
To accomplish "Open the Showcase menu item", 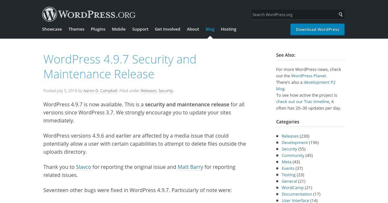I will point(52,29).
